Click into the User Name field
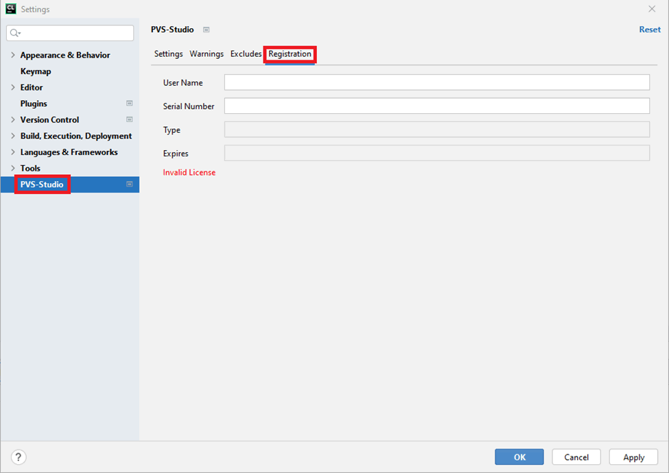This screenshot has height=473, width=669. click(437, 82)
